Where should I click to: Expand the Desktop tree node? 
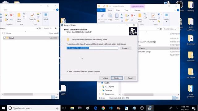tap(100, 90)
